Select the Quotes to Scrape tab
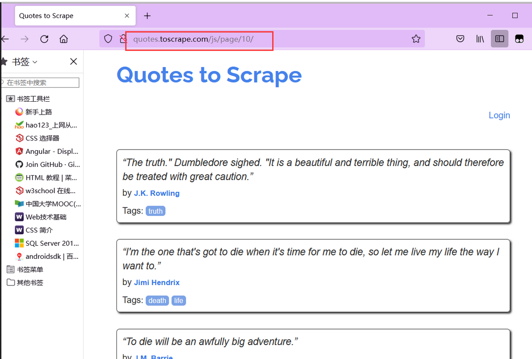This screenshot has height=359, width=532. pos(75,16)
